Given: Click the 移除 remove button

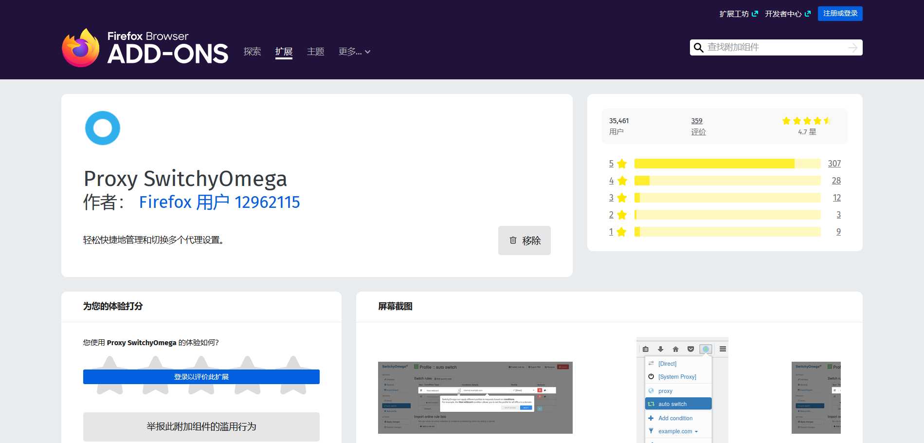Looking at the screenshot, I should pos(525,240).
